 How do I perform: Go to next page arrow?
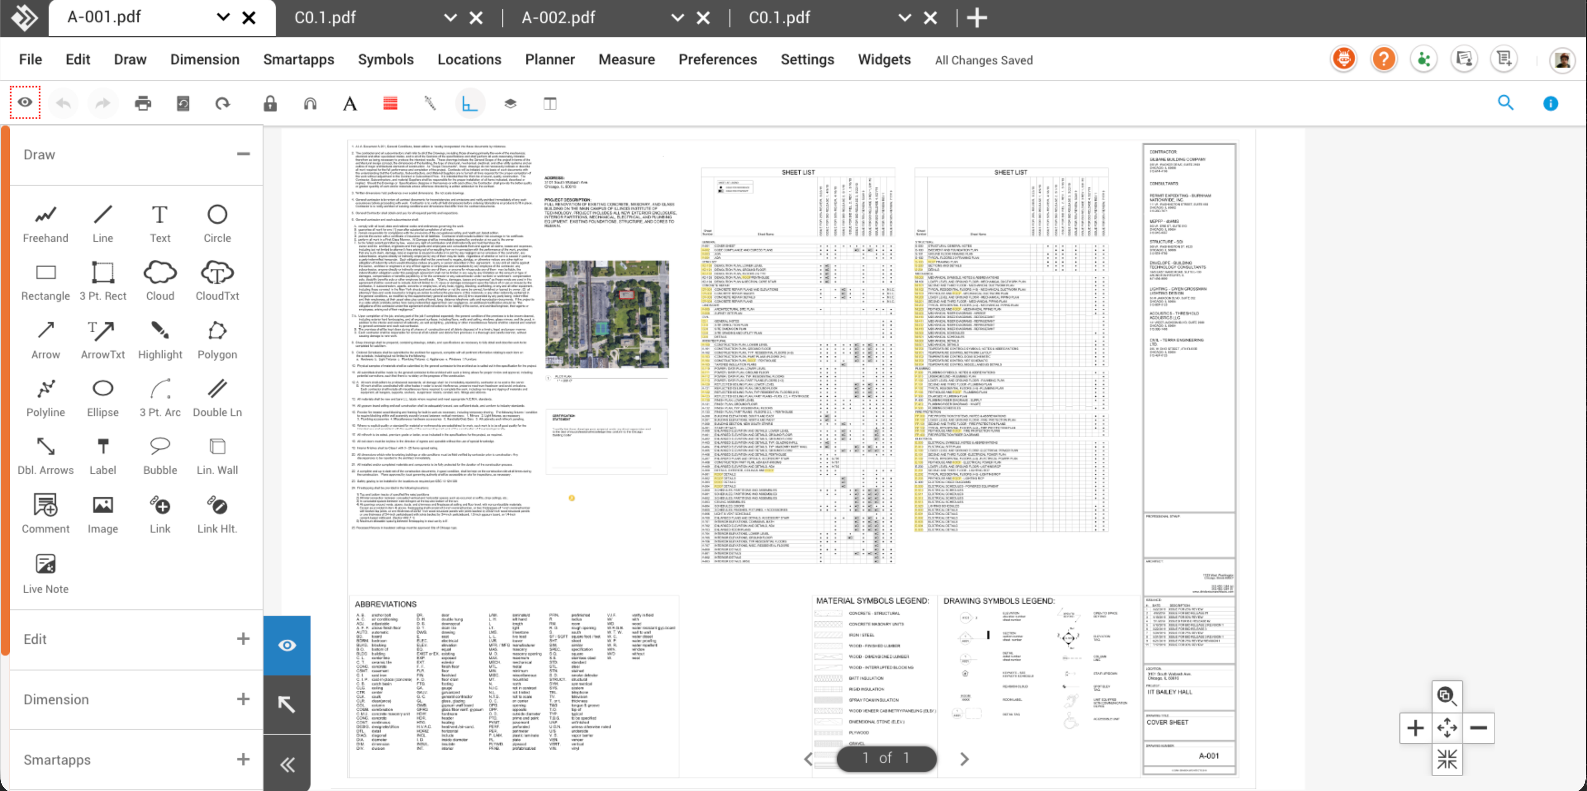[x=964, y=759]
